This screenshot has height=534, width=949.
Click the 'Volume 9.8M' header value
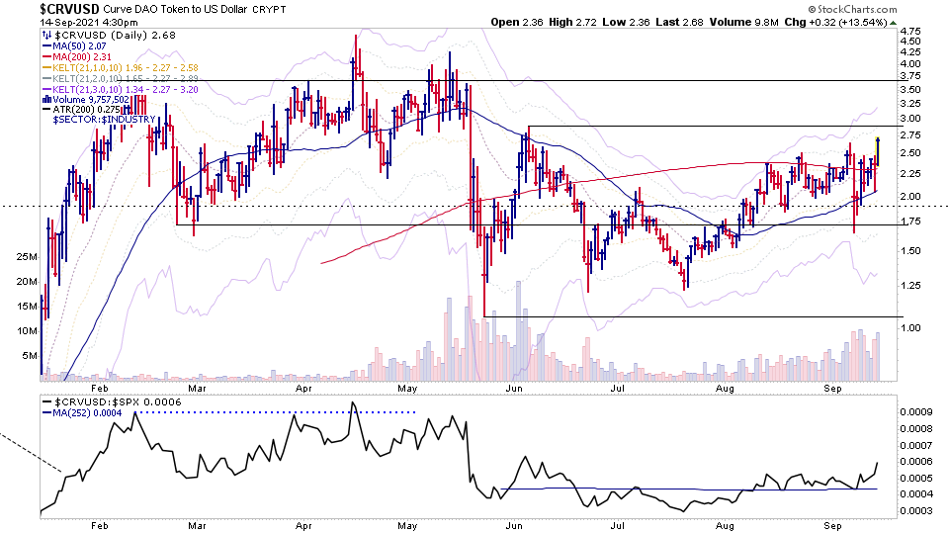pyautogui.click(x=743, y=23)
